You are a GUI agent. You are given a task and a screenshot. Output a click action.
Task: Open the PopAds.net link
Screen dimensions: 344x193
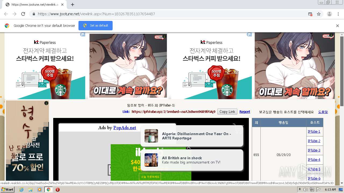125,128
